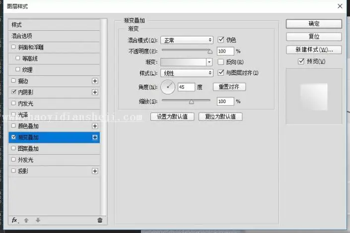Image resolution: width=350 pixels, height=233 pixels.
Task: Enable the 等高线 checkbox
Action: 18,58
